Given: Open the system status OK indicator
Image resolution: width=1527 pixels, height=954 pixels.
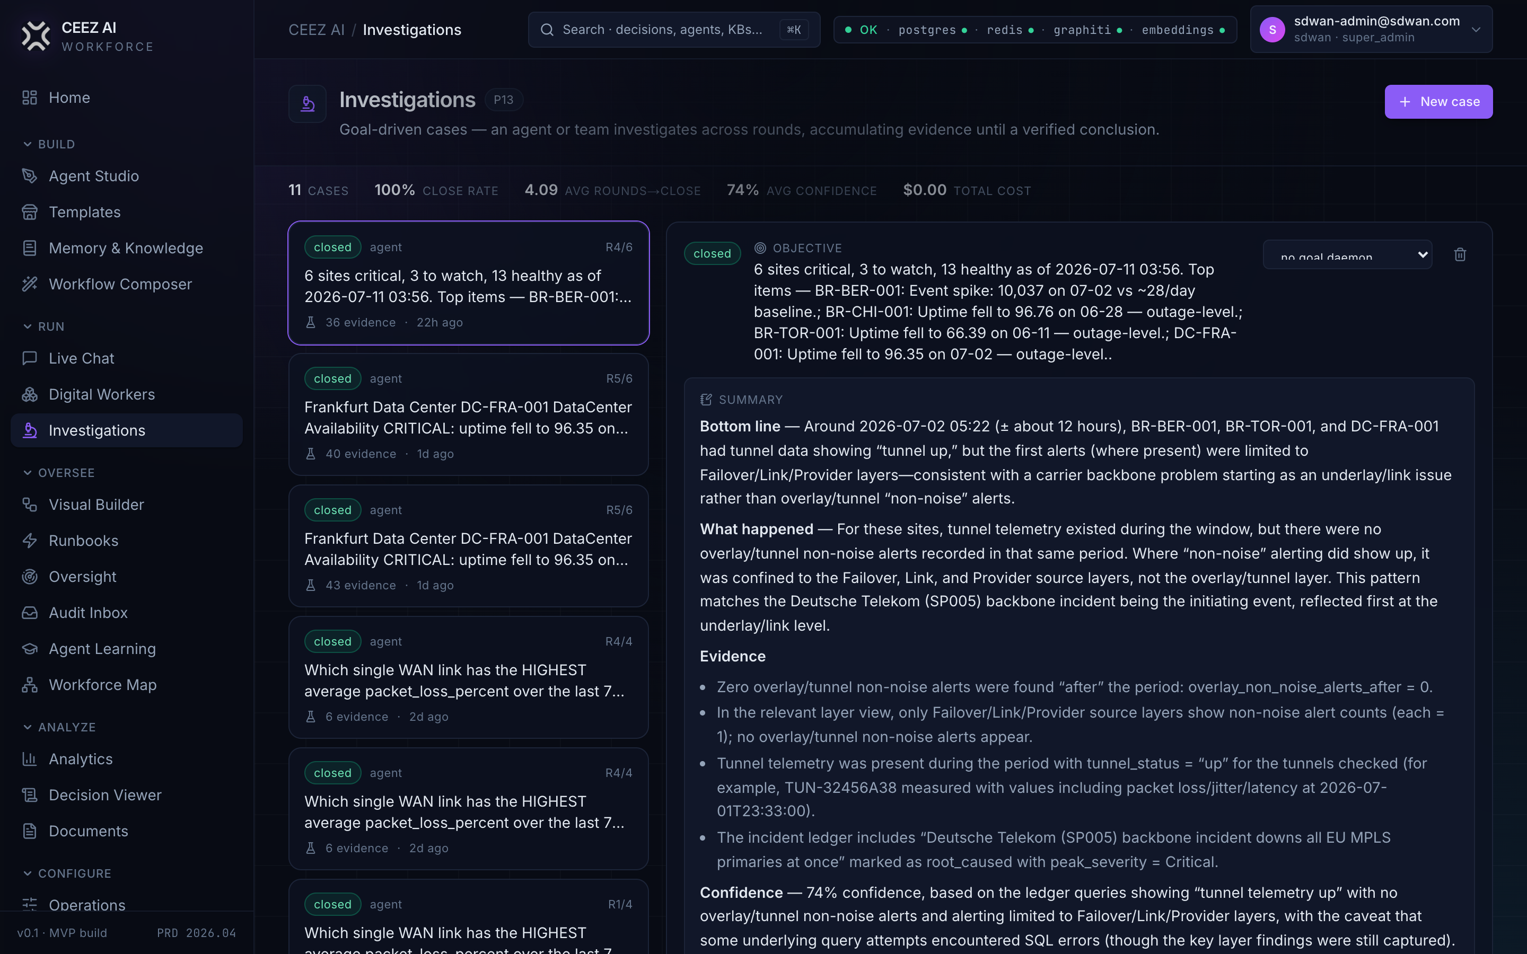Looking at the screenshot, I should [x=861, y=30].
